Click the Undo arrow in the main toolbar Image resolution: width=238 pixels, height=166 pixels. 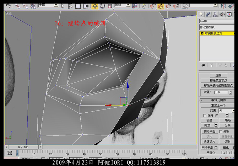(8, 6)
